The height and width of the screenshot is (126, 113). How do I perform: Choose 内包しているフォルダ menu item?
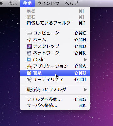[x=55, y=23]
